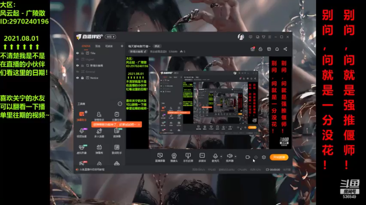Image resolution: width=366 pixels, height=205 pixels.
Task: Click the padlock icon in preview toolbar
Action: 260,49
